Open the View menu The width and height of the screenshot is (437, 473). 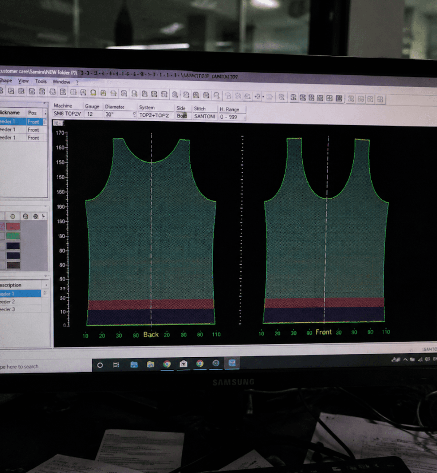pyautogui.click(x=23, y=81)
